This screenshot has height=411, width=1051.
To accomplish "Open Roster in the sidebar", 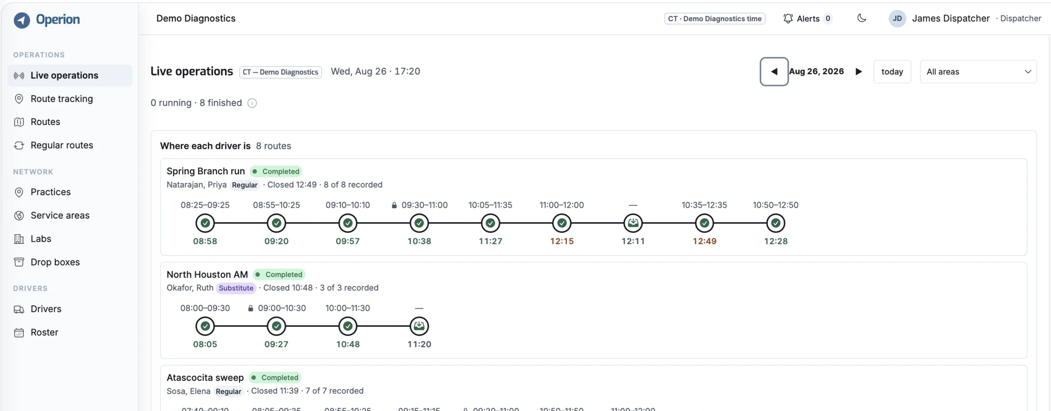I will tap(70, 333).
